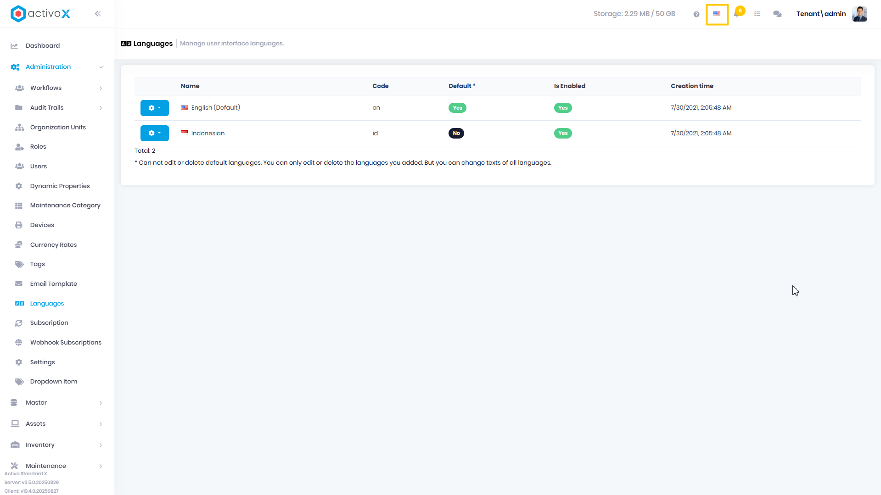Viewport: 881px width, 495px height.
Task: Click the Dashboard chart icon
Action: [14, 46]
